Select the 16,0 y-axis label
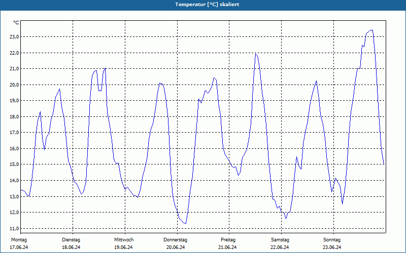Image resolution: width=406 pixels, height=253 pixels. coord(14,149)
